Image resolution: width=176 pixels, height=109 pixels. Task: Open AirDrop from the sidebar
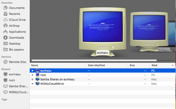point(11,26)
